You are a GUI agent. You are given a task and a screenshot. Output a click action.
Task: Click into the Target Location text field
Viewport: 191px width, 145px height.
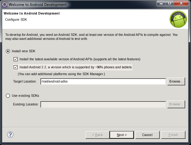point(103,81)
